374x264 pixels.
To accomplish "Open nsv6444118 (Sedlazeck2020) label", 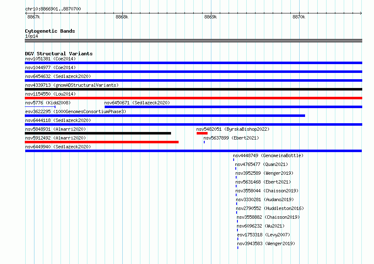I will tap(58, 120).
